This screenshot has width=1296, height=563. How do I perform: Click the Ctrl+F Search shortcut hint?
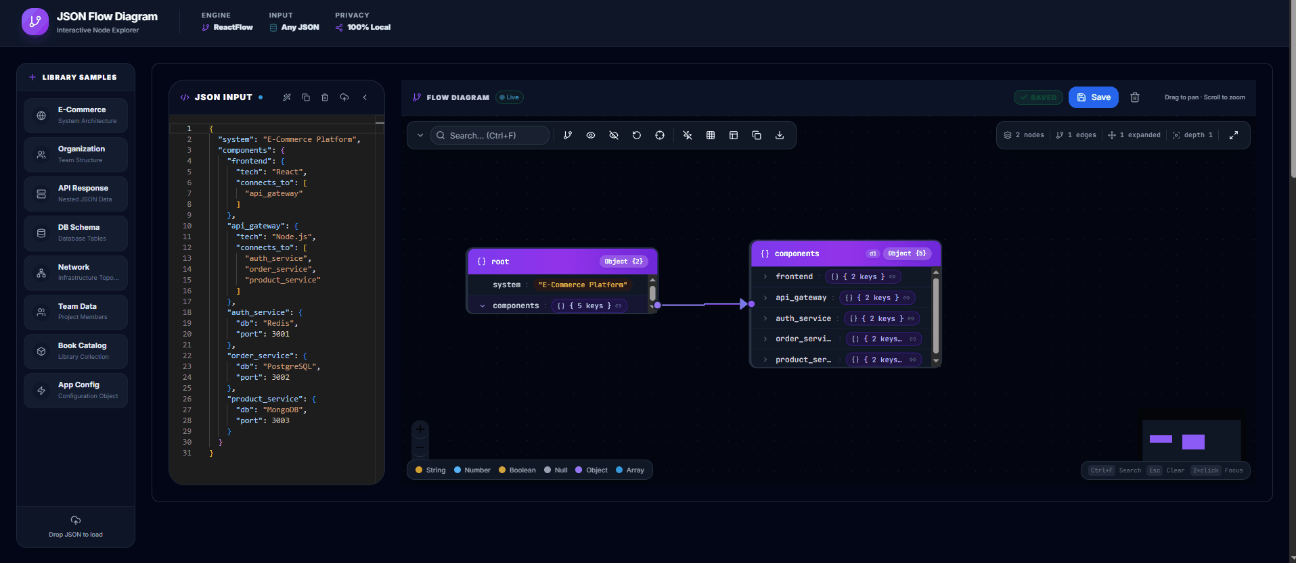click(x=1115, y=470)
